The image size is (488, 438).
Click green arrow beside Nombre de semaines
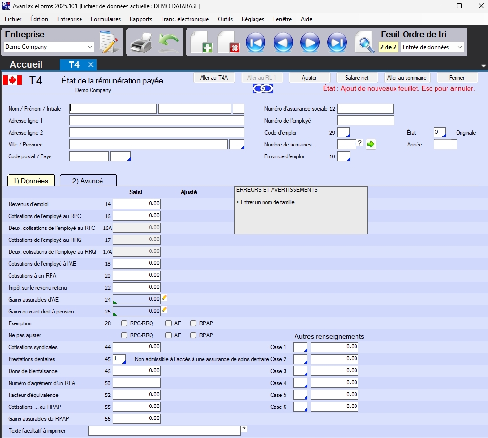(371, 144)
